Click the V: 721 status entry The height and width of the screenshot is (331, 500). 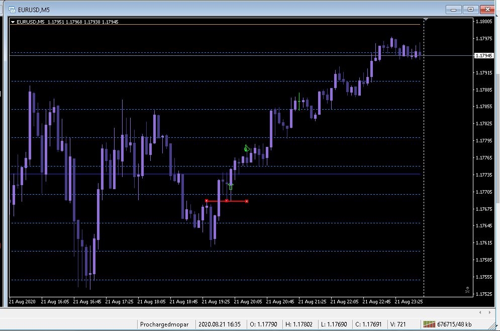(398, 324)
